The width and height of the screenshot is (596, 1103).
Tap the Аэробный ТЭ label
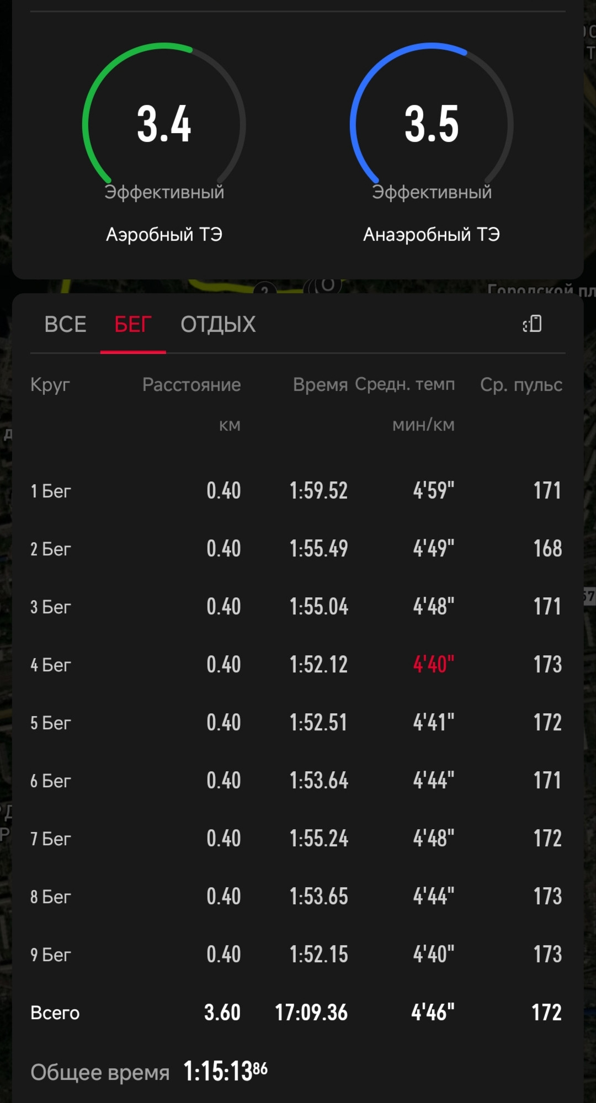164,235
